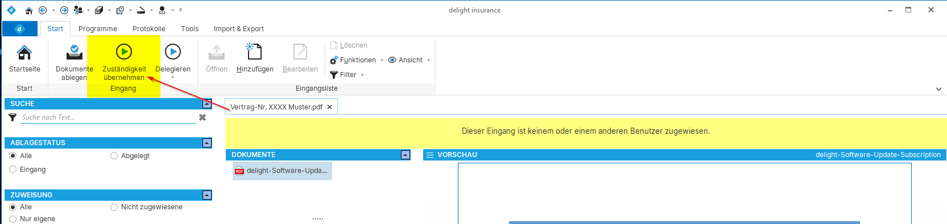Click the Hinzufügen new document icon
947x224 pixels.
254,52
